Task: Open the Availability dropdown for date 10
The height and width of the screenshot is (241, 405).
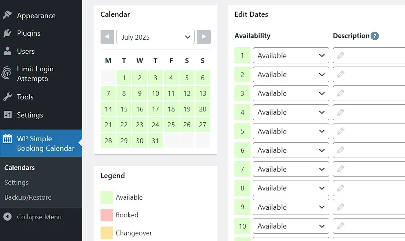Action: [x=290, y=226]
